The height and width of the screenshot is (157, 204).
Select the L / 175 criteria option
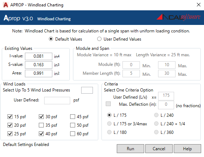(109, 115)
